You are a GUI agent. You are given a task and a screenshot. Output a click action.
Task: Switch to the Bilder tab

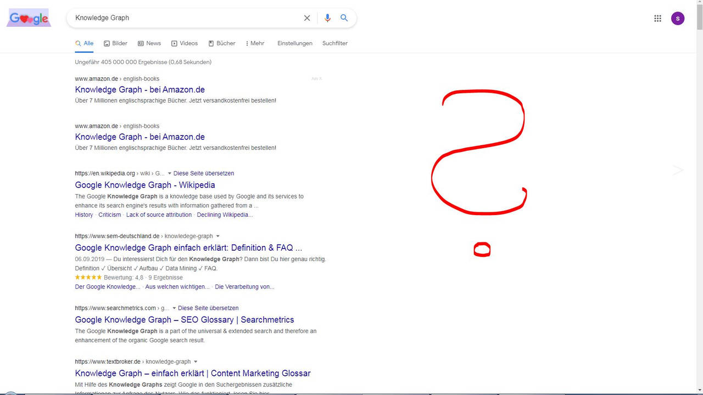(x=115, y=43)
